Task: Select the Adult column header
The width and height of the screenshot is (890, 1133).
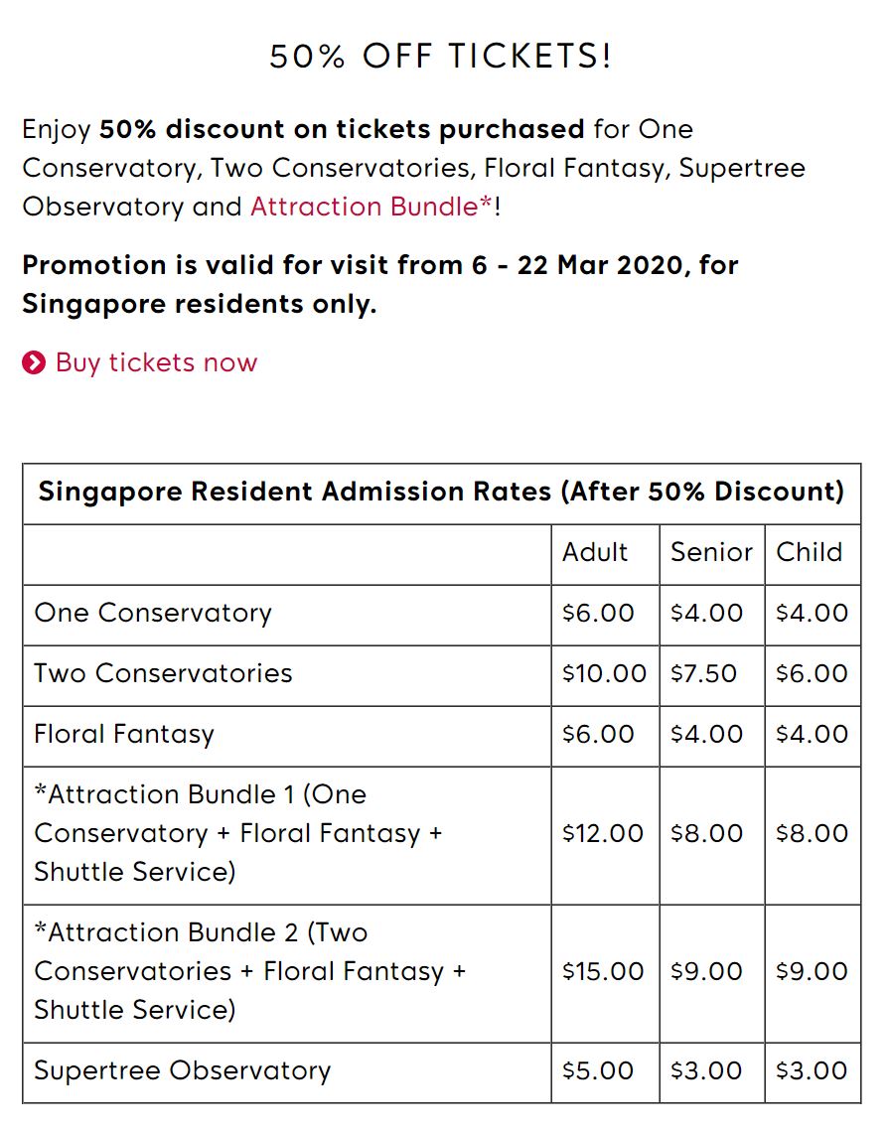Action: click(595, 552)
